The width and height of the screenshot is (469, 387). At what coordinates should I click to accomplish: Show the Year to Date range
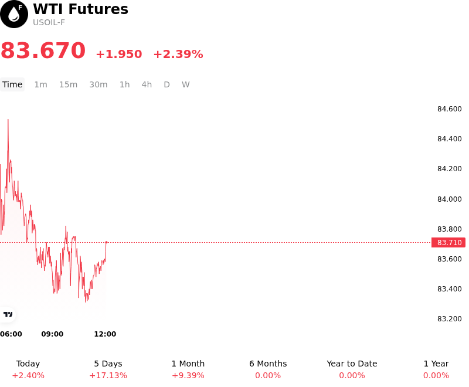coord(352,369)
